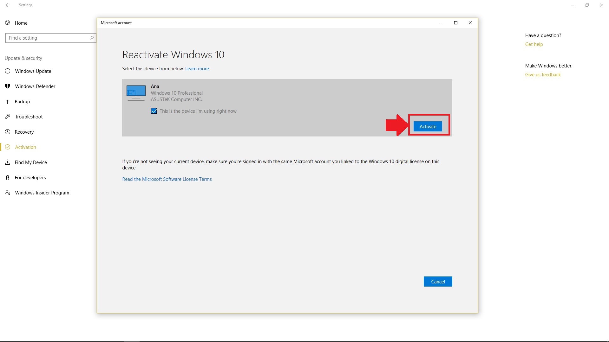The height and width of the screenshot is (342, 609).
Task: Click Give us feedback link
Action: point(543,75)
